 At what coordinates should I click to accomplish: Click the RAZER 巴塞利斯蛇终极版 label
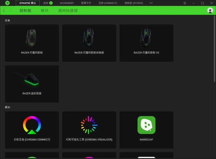(x=89, y=53)
